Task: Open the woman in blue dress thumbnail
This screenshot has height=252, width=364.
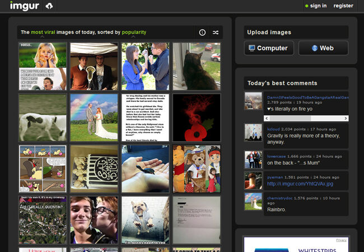Action: pos(146,66)
